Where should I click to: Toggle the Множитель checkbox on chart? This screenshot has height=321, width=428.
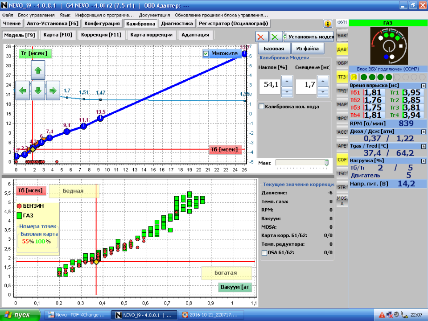coord(206,53)
